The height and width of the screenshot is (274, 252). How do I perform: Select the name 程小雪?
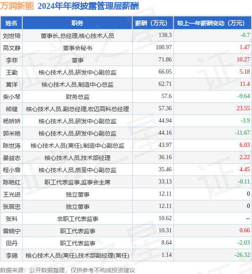click(x=12, y=170)
